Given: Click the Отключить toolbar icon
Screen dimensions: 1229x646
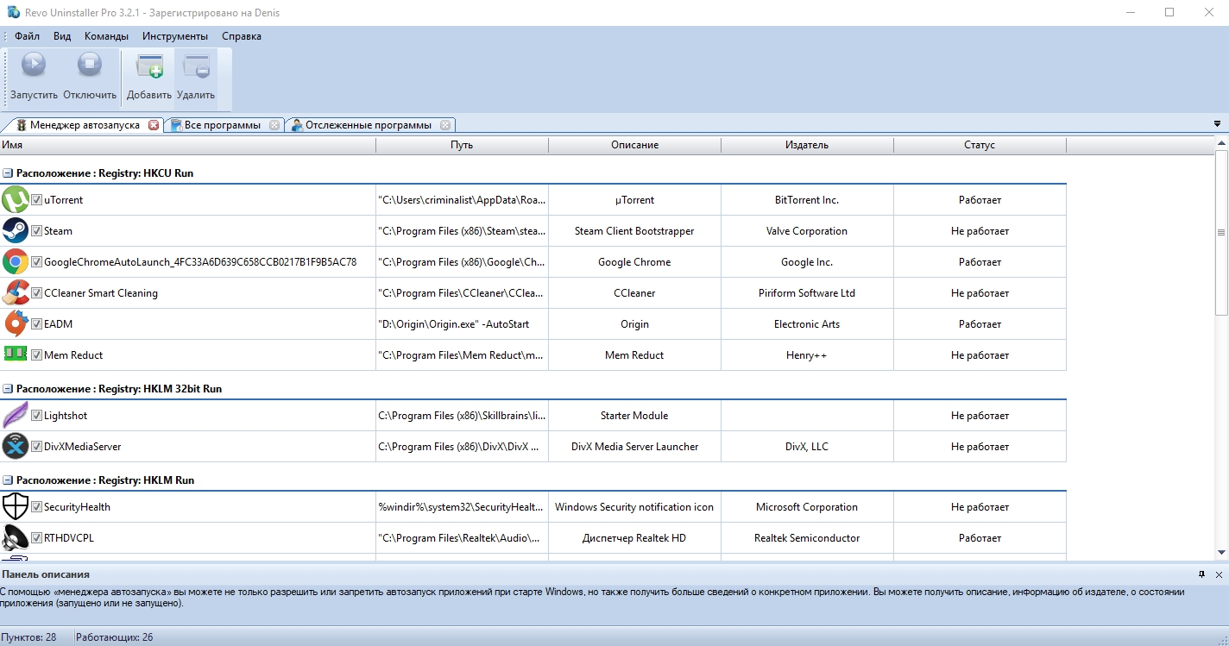Looking at the screenshot, I should click(90, 66).
